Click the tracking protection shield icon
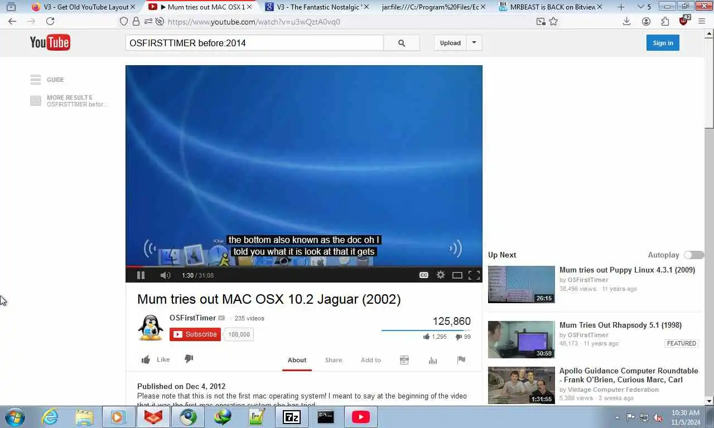 pos(124,21)
